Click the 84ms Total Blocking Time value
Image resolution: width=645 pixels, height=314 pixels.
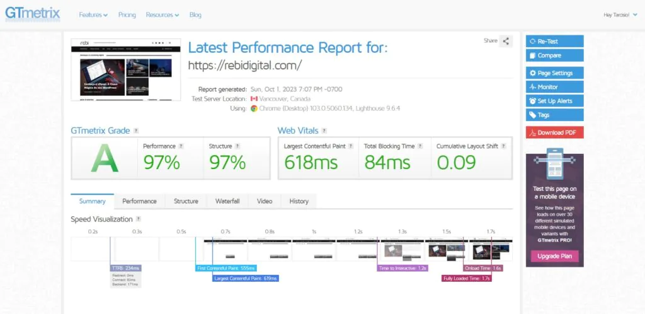coord(387,162)
